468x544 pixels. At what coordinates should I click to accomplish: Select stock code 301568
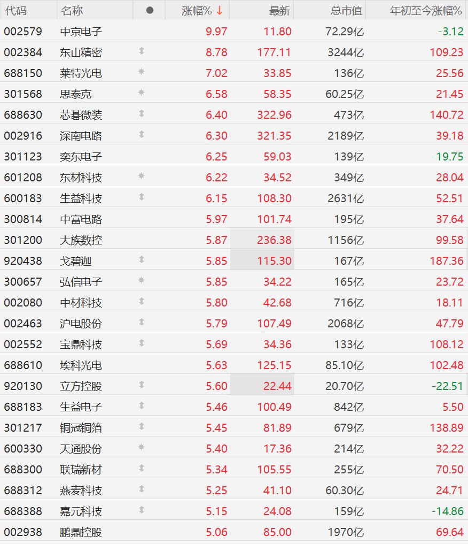(x=23, y=94)
